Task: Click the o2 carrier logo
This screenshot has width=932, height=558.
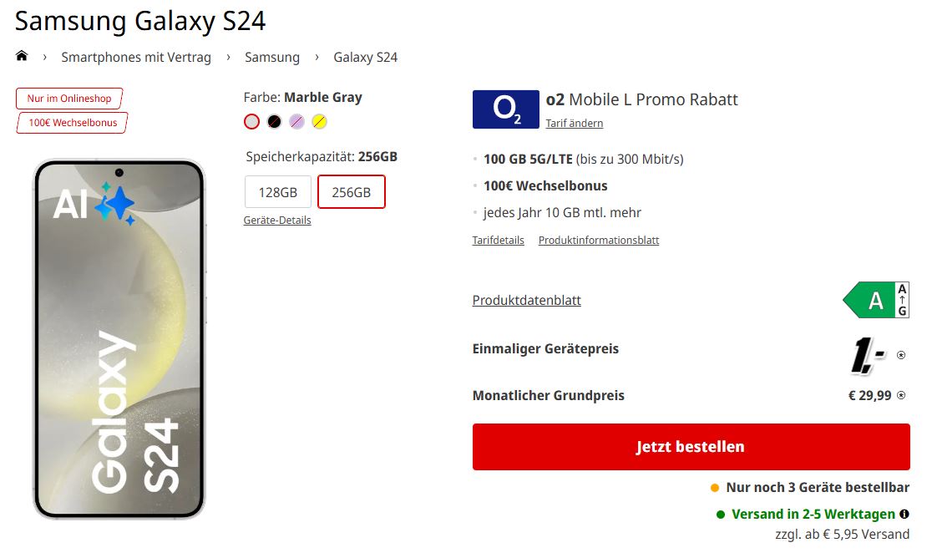Action: [x=505, y=109]
